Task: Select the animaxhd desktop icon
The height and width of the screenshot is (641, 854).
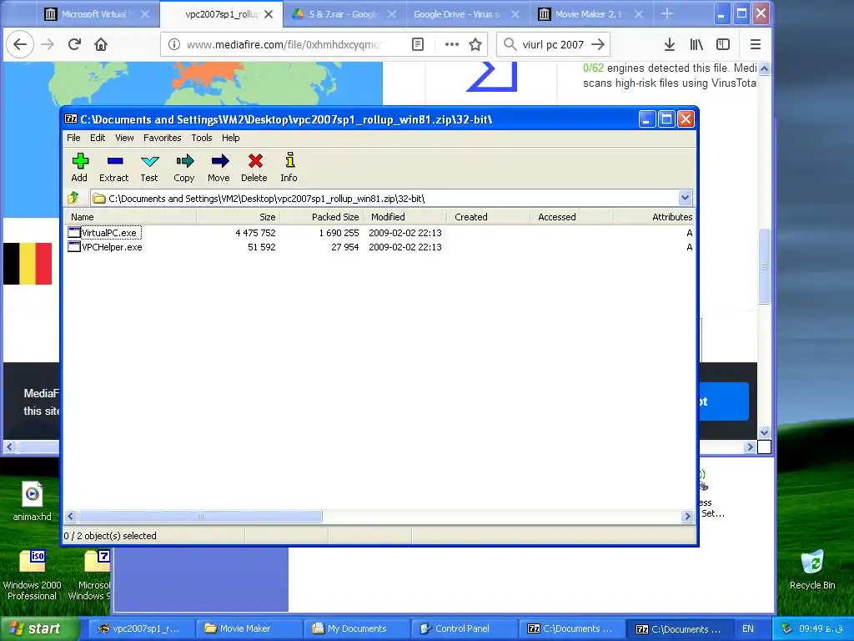Action: (x=33, y=501)
